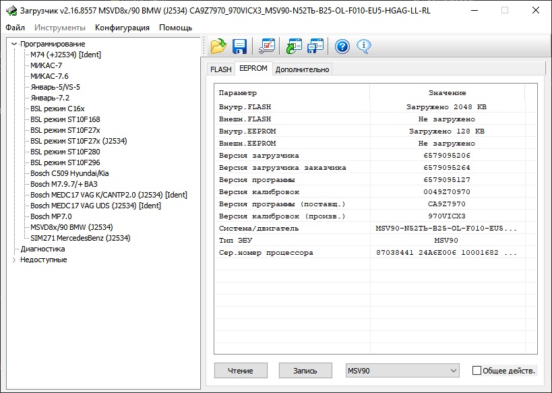The width and height of the screenshot is (552, 393).
Task: Click the save floppy disk icon
Action: (239, 47)
